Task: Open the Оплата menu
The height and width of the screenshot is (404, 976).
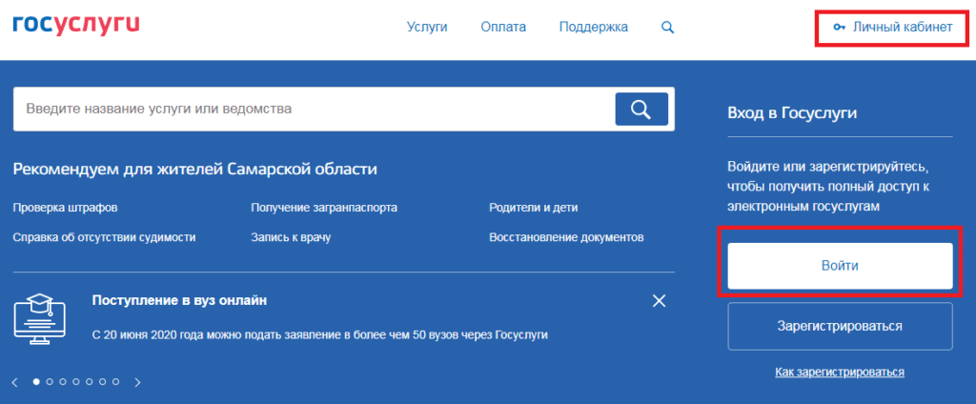Action: [503, 28]
